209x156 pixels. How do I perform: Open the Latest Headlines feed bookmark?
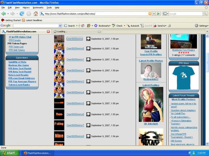tap(32, 20)
